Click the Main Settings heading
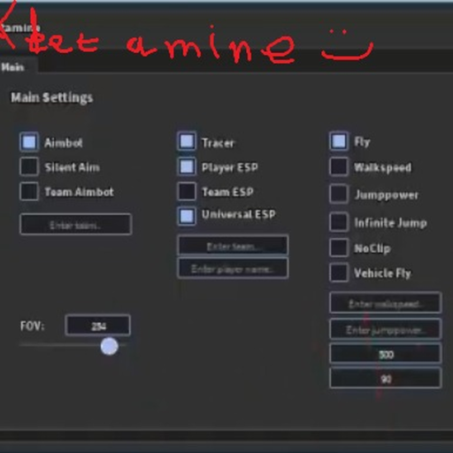 pyautogui.click(x=52, y=97)
